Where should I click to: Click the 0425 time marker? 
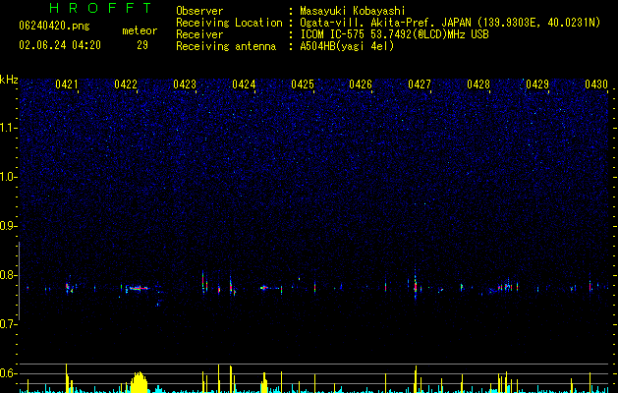[x=303, y=84]
